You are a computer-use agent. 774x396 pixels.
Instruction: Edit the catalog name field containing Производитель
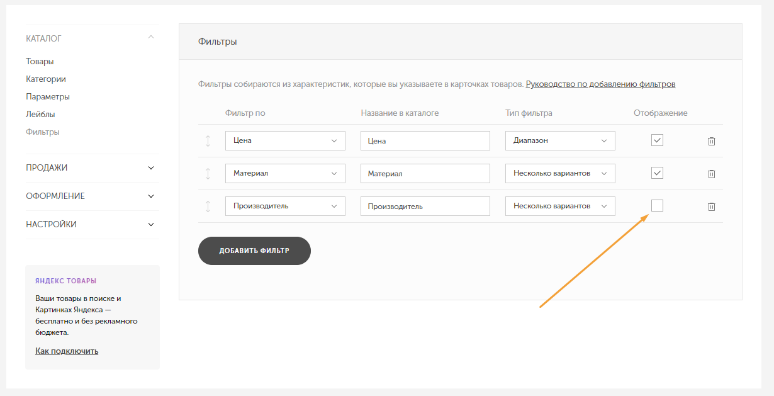point(425,206)
